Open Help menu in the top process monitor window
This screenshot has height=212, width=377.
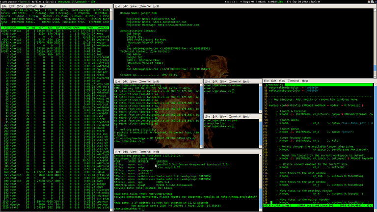pos(43,6)
